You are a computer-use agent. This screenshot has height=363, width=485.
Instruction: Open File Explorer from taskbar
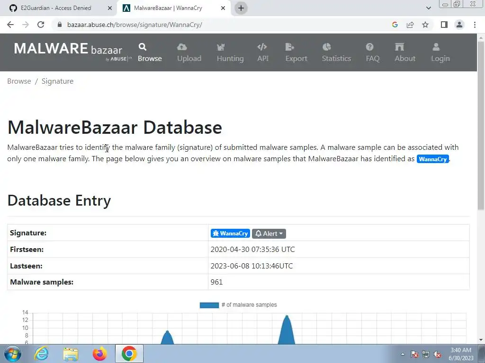(71, 354)
